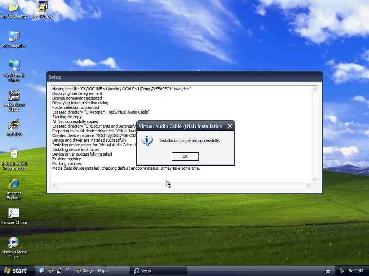Viewport: 369px width, 276px height.
Task: Click log line 'Created directory C:\Program Files\Virtual Audio Cable'
Action: (x=101, y=112)
